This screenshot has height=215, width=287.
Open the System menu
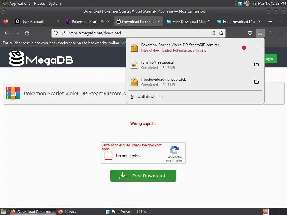click(x=55, y=3)
